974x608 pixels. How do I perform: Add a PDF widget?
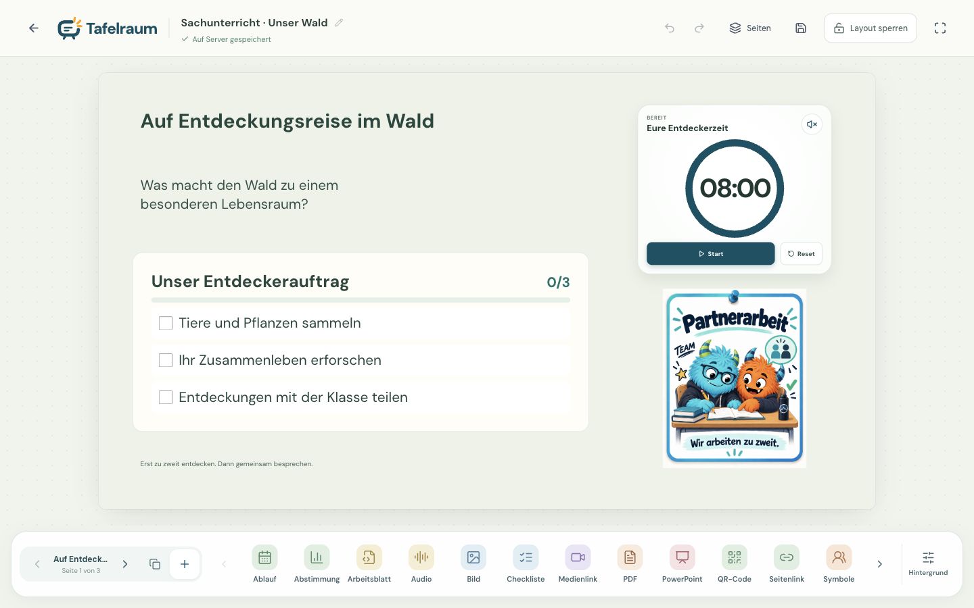[x=630, y=564]
